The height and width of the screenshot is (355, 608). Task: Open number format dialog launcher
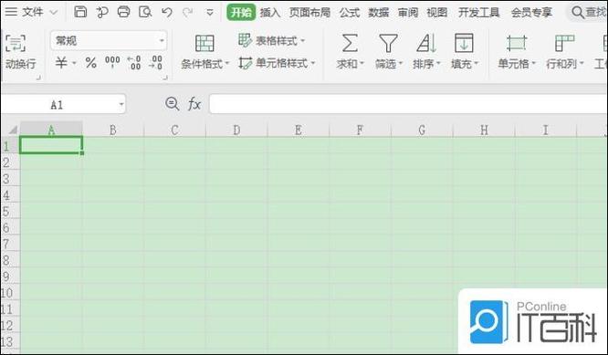(x=165, y=78)
